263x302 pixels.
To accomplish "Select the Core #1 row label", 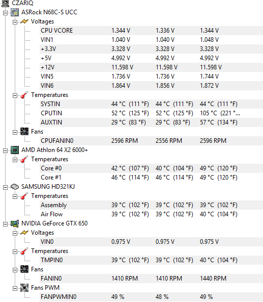I will [51, 178].
